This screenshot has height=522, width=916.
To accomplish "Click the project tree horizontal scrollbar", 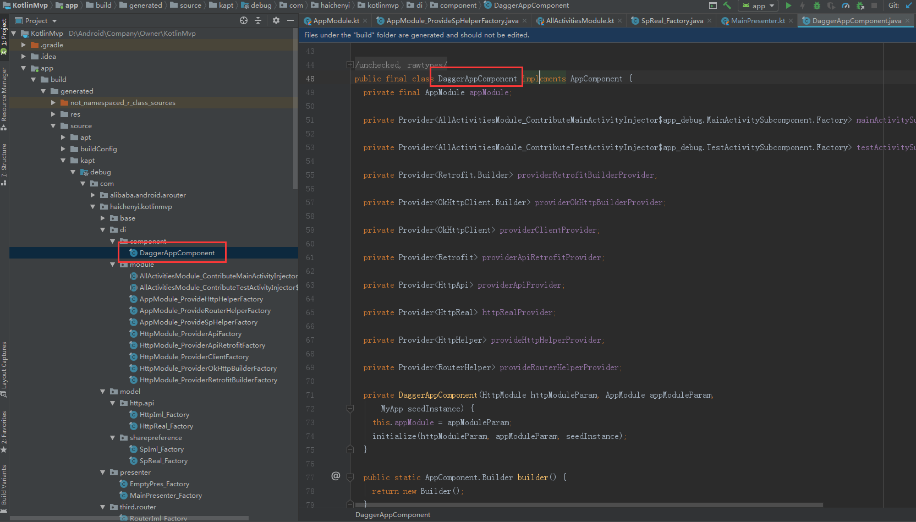I will tap(129, 518).
